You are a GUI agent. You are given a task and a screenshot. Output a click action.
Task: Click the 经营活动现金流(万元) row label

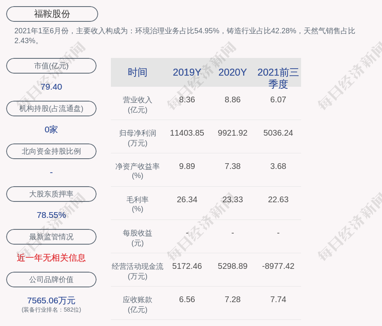point(138,271)
